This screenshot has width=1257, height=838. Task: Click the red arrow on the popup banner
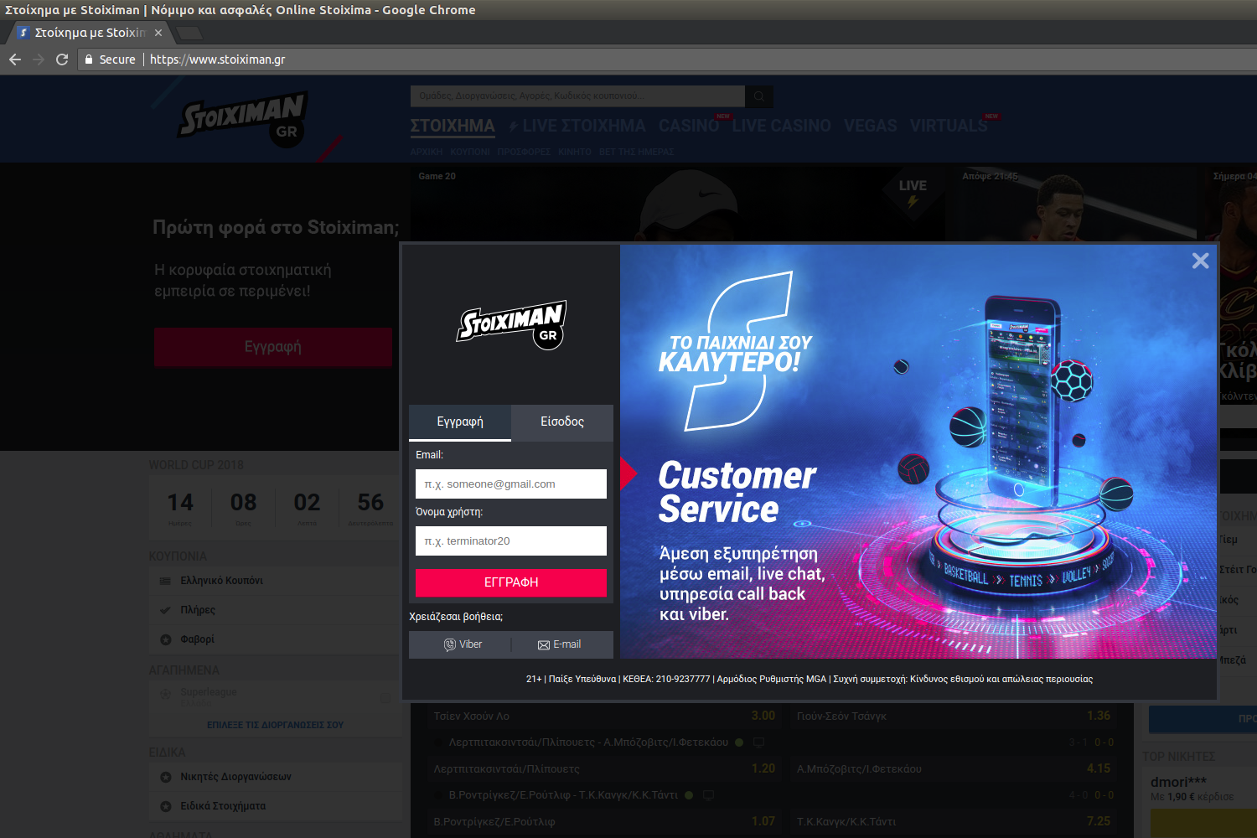[628, 473]
